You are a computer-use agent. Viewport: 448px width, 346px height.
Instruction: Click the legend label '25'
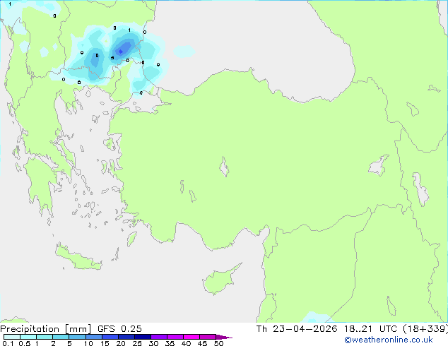point(137,343)
